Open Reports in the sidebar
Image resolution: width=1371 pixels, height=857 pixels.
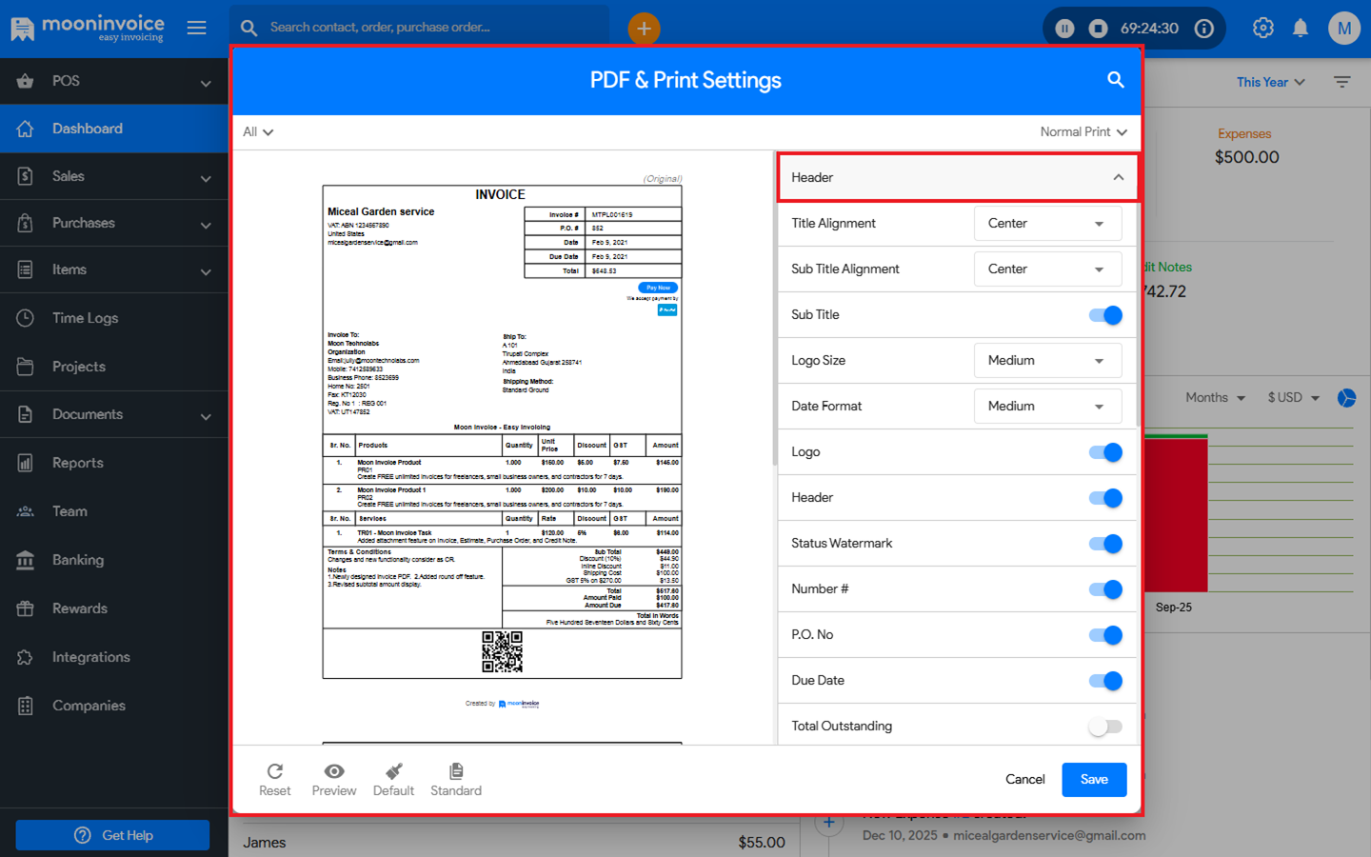click(x=78, y=463)
